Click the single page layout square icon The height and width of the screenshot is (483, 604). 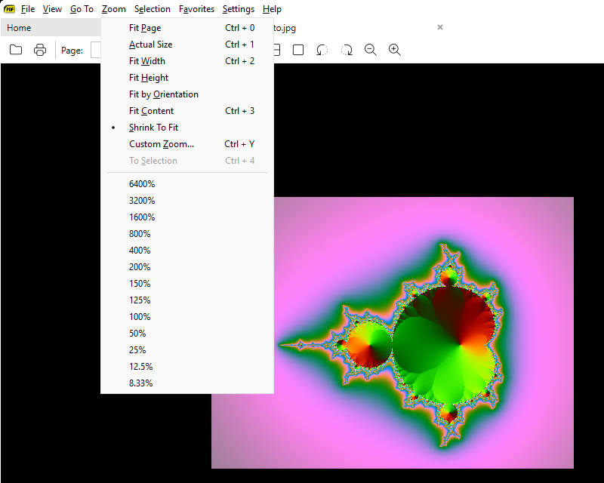click(x=298, y=50)
